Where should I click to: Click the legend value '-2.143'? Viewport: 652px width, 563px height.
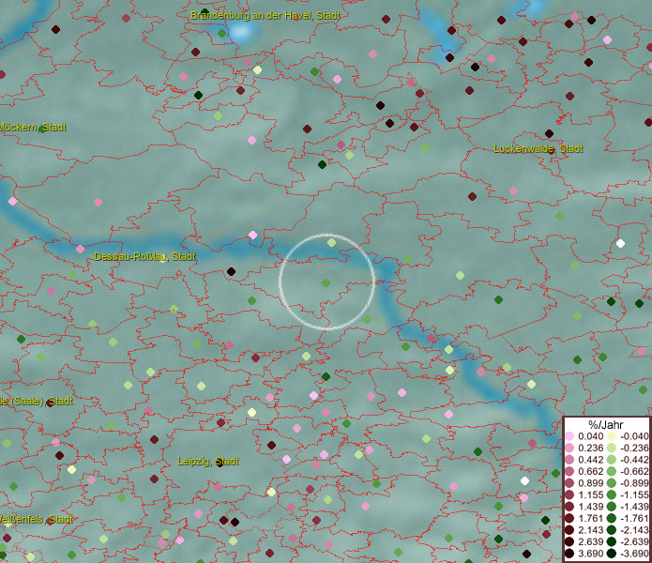(634, 530)
